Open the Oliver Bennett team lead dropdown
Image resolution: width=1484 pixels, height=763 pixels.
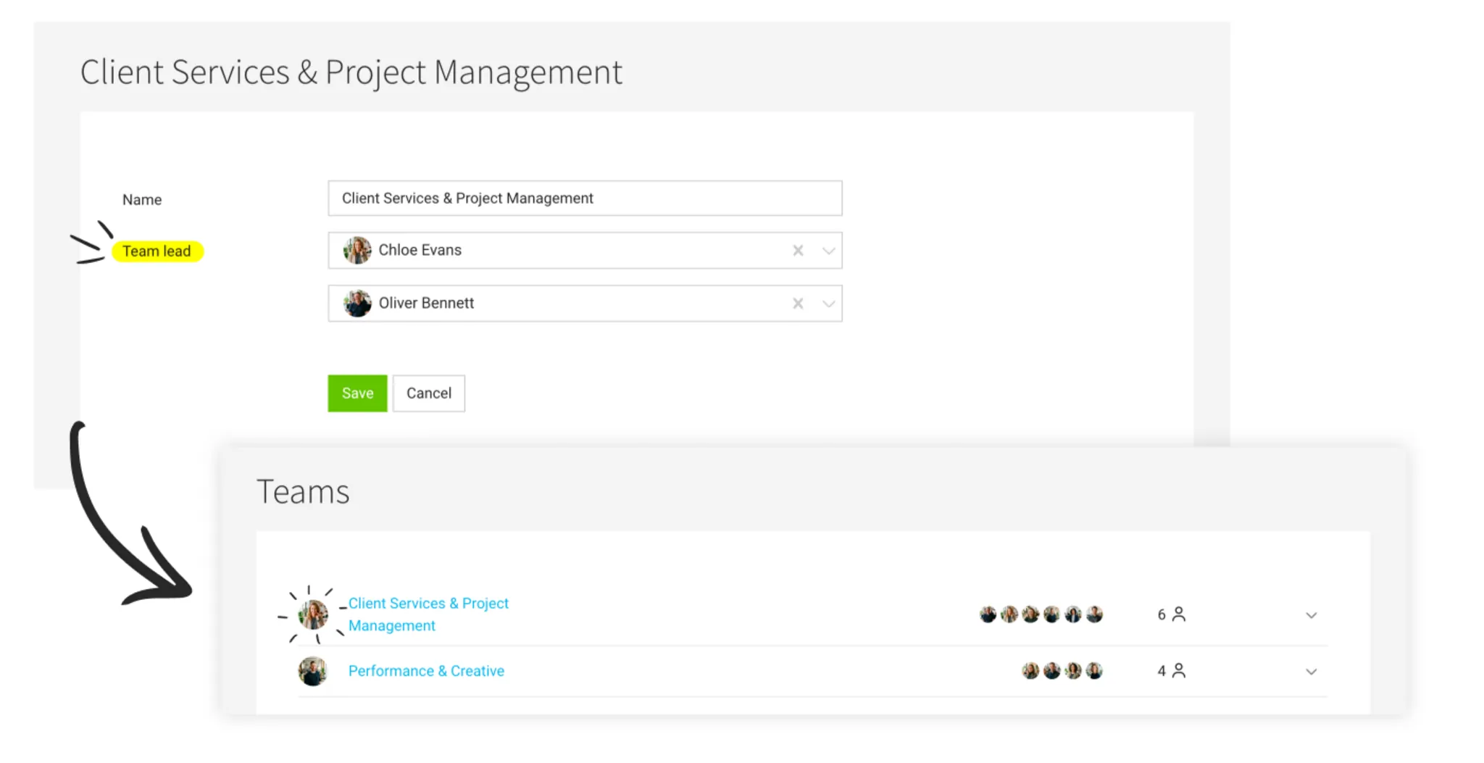click(x=828, y=304)
